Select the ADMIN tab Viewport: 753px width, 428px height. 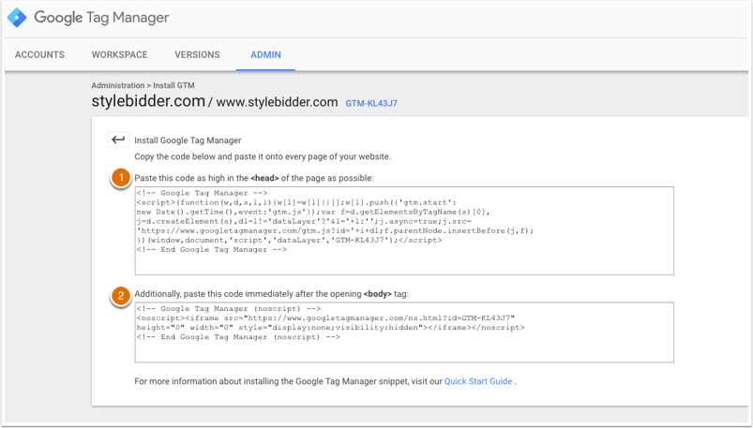(265, 54)
